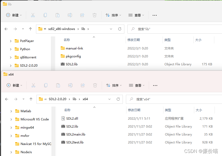Viewport: 222px width, 156px height.
Task: Open 查看 view menu in lib window
Action: [x=136, y=15]
